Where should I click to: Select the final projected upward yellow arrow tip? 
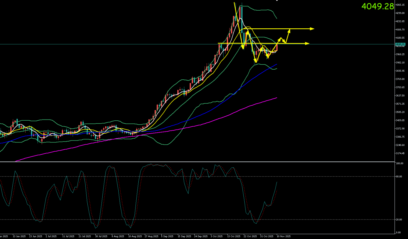click(x=290, y=30)
